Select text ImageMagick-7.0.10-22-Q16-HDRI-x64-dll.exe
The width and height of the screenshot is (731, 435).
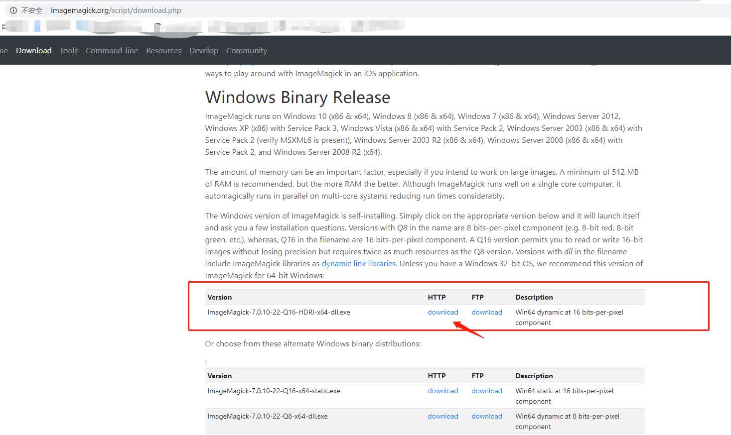point(279,313)
